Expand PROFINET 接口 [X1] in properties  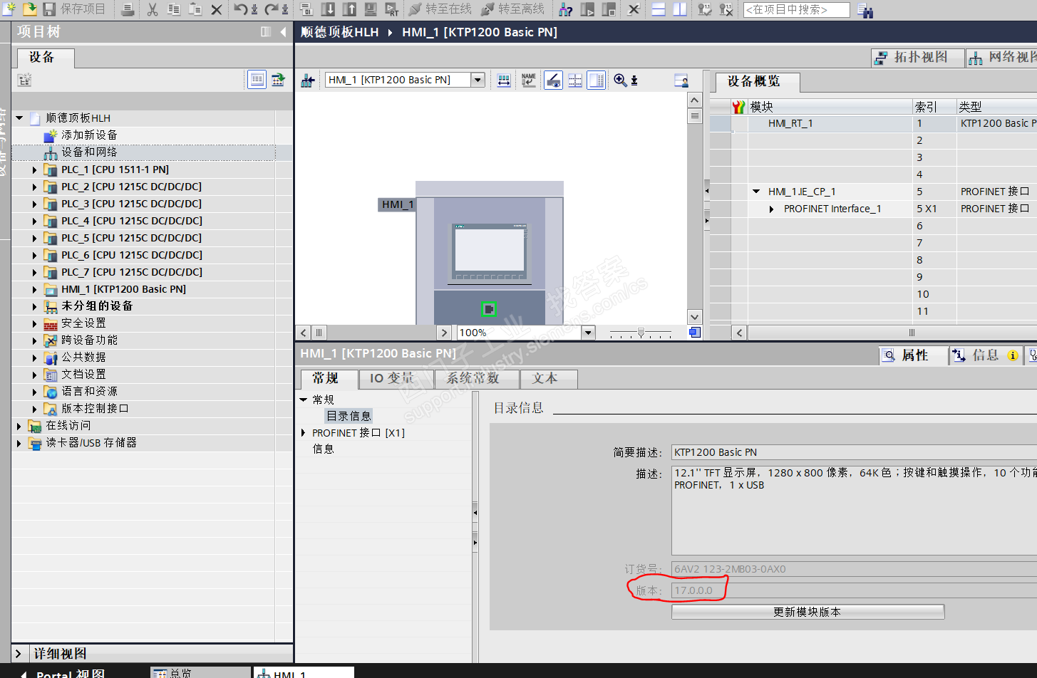tap(304, 433)
